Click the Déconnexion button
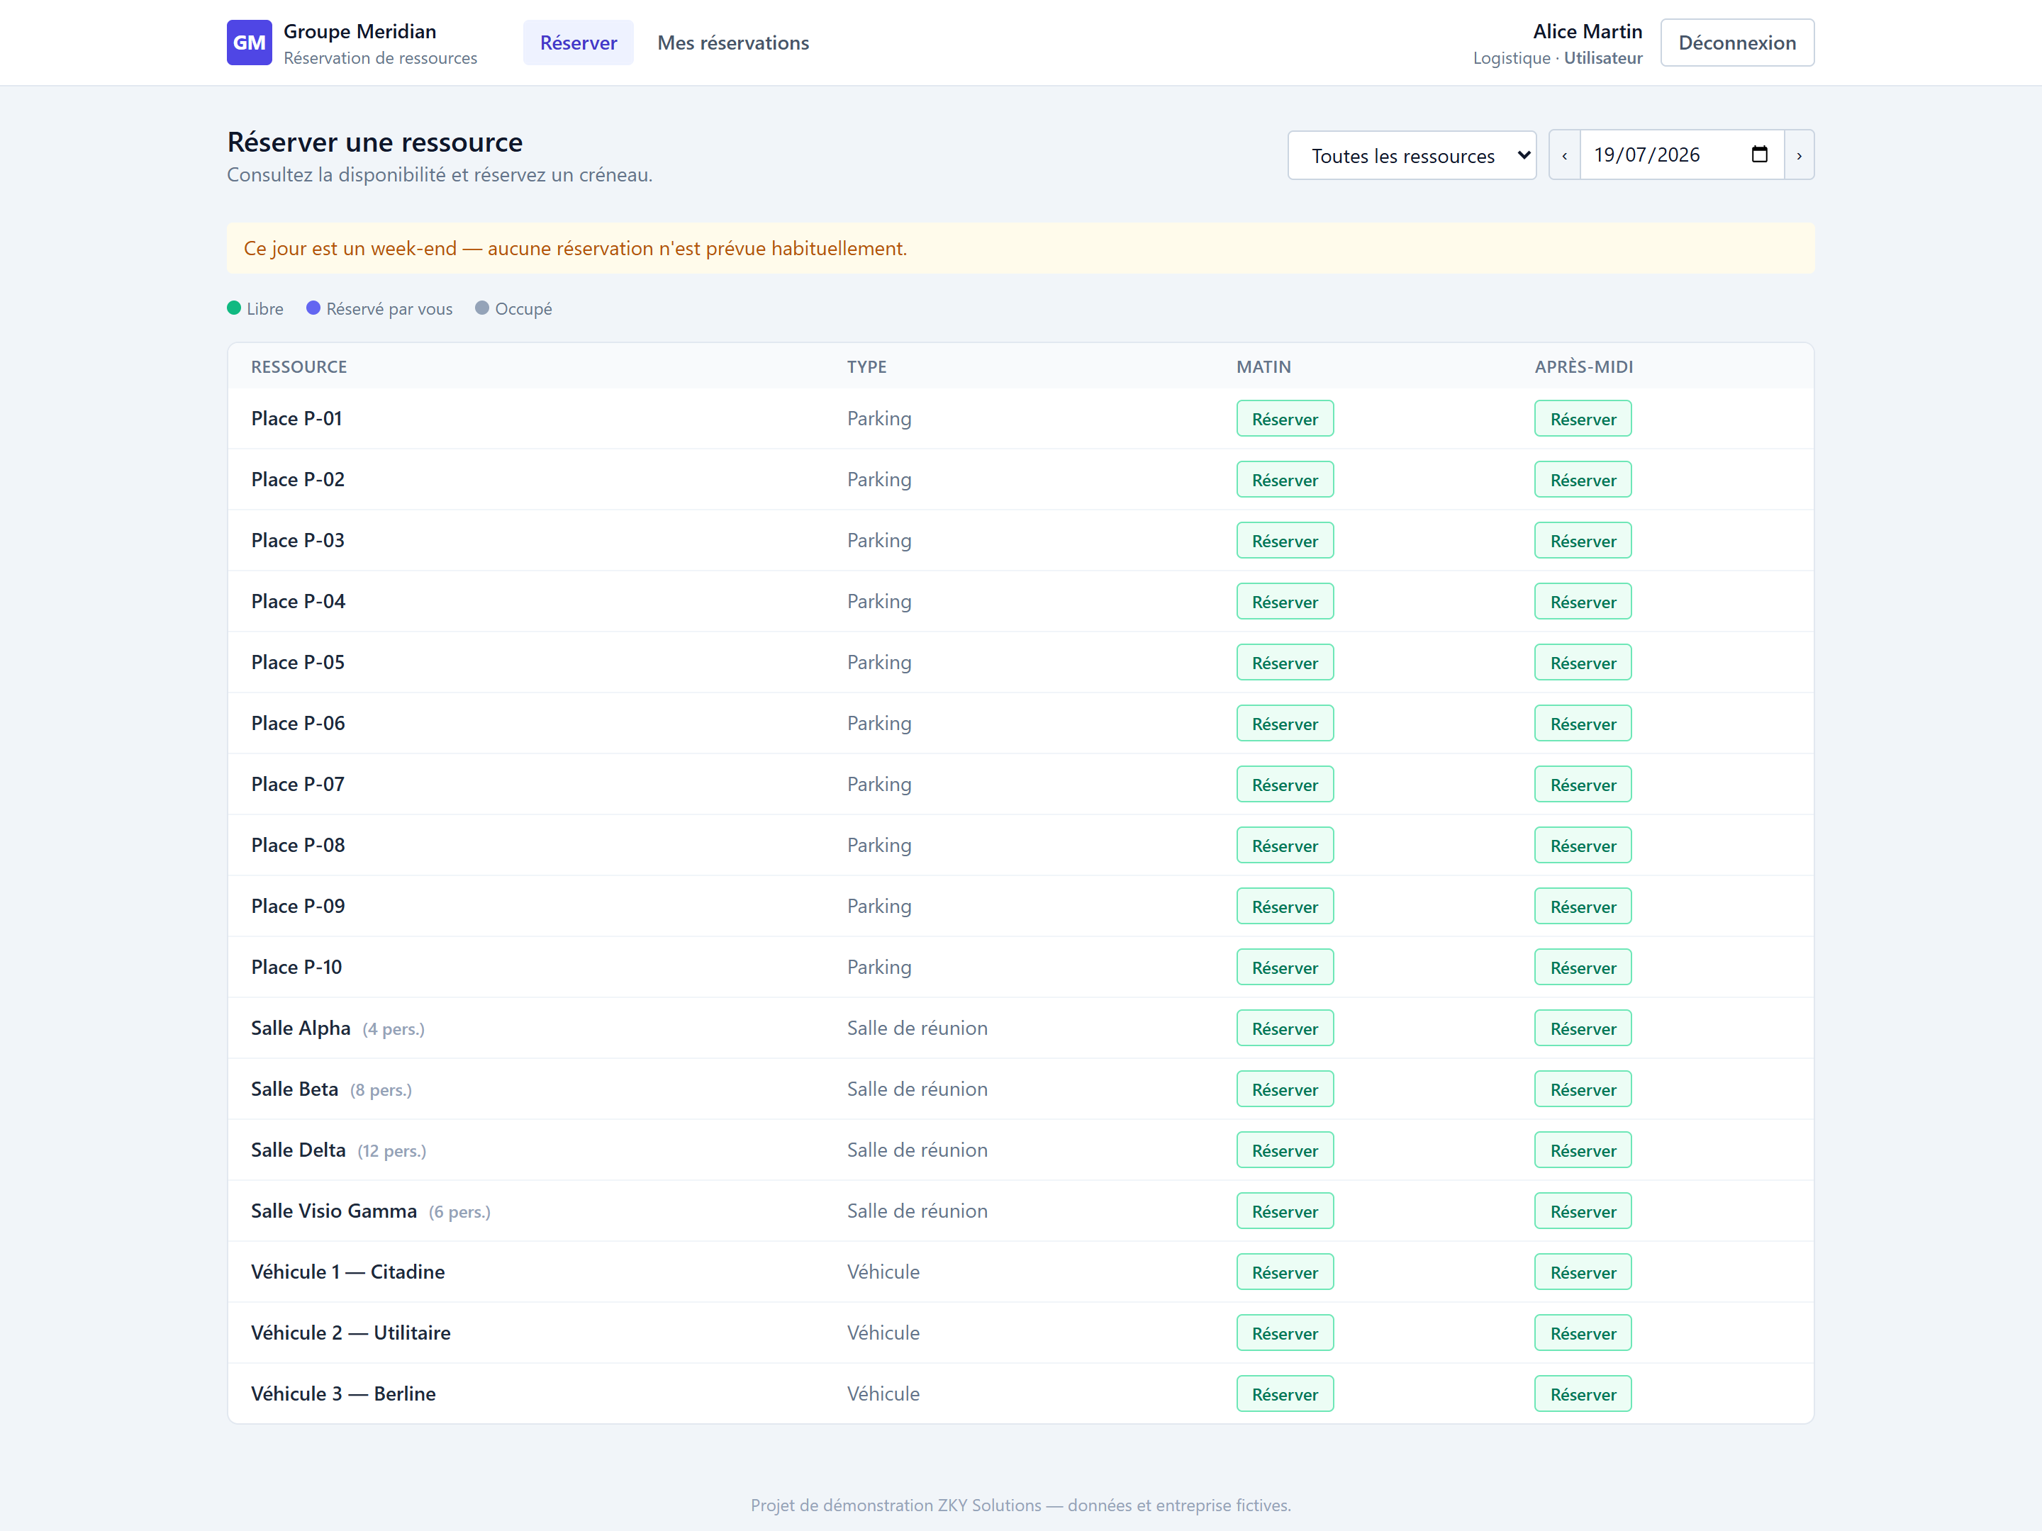 point(1736,43)
